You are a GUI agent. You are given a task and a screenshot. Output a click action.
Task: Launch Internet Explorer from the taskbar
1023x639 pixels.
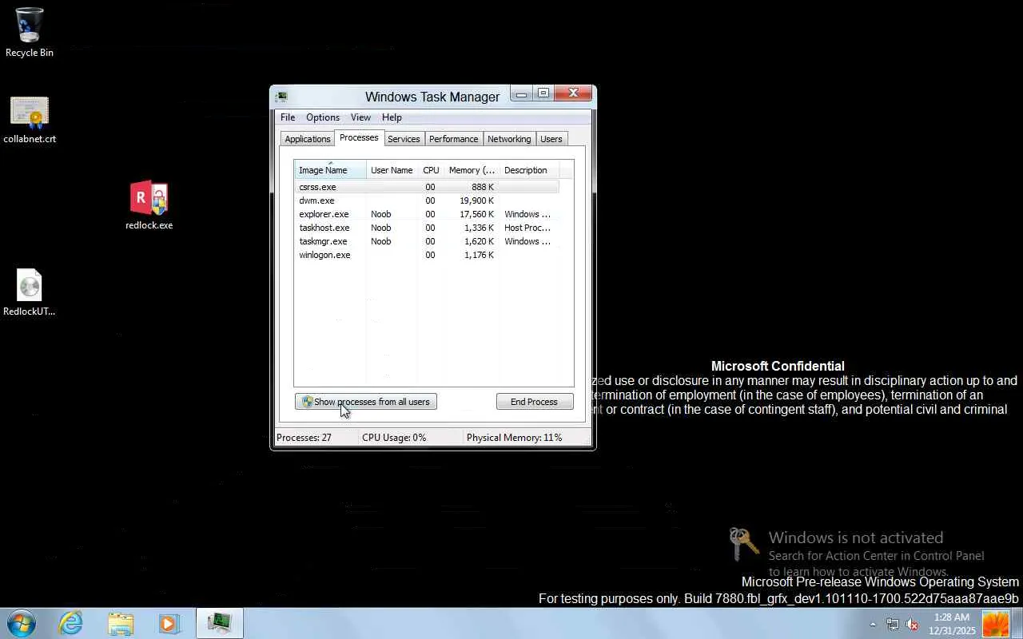(71, 623)
